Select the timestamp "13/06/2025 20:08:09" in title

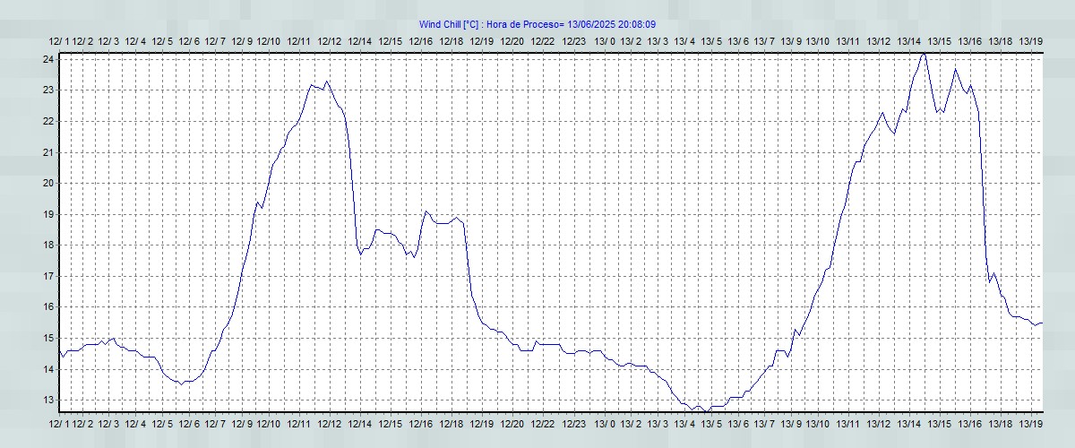pos(613,25)
